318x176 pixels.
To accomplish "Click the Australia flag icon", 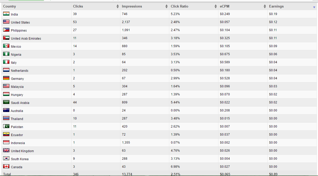I will [x=6, y=110].
